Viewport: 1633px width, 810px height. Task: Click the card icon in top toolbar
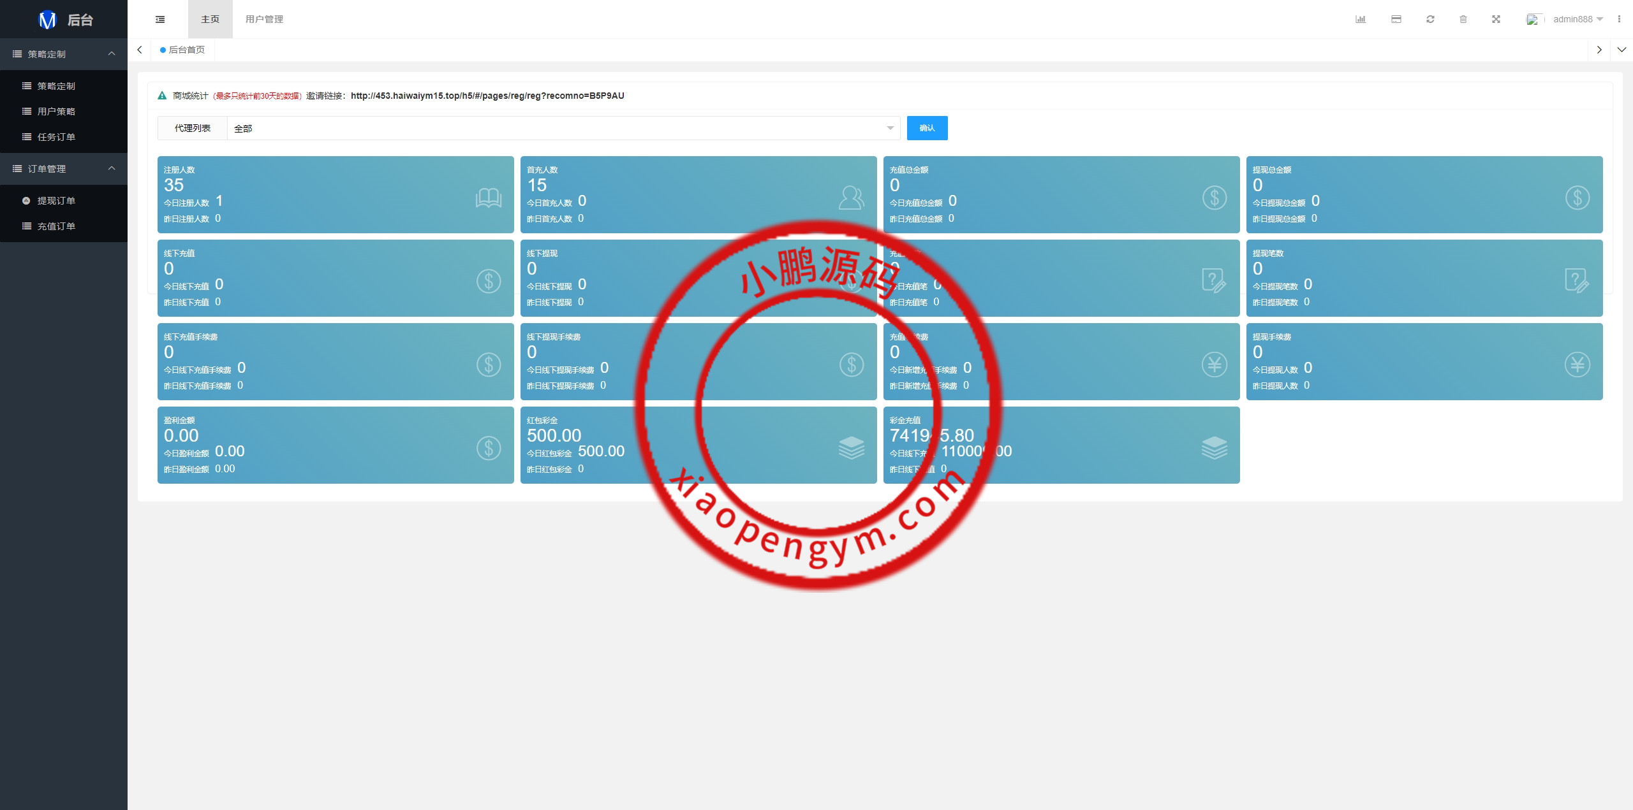coord(1396,19)
